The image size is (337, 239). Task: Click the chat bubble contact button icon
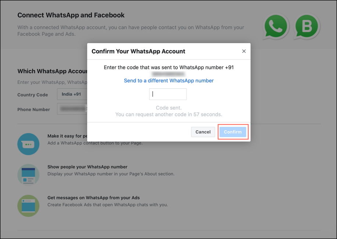[x=28, y=144]
